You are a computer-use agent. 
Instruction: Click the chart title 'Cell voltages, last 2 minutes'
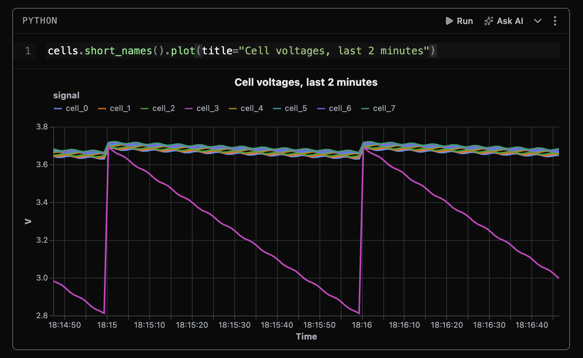click(x=306, y=82)
